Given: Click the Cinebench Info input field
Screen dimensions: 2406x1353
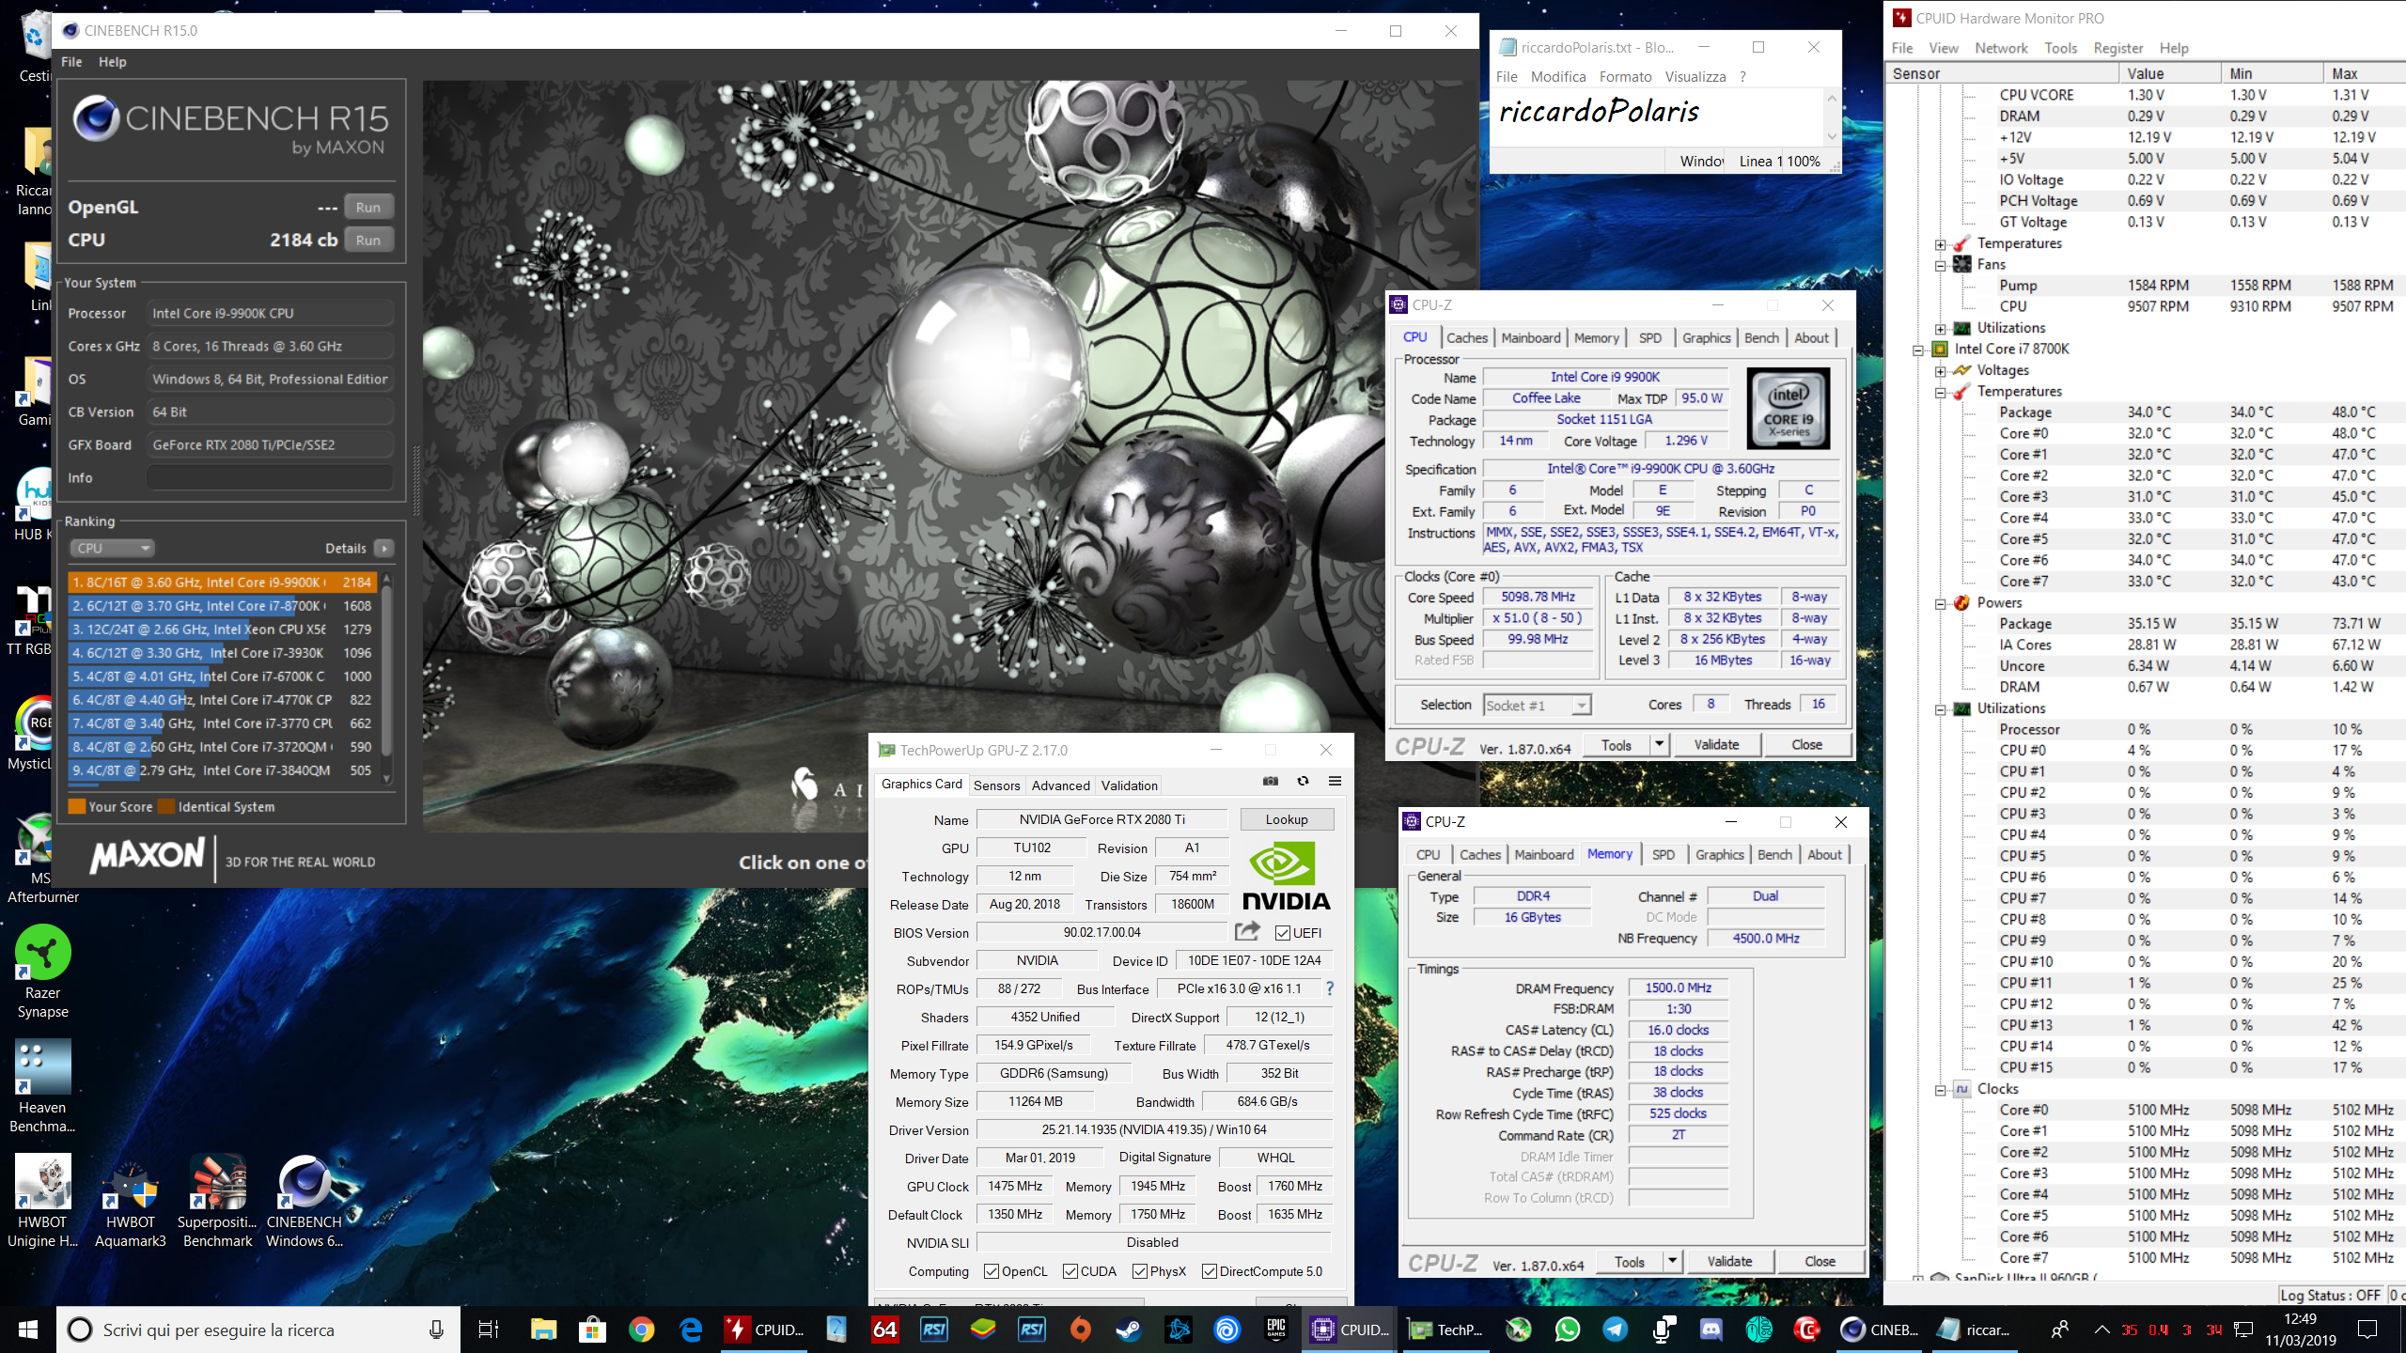Looking at the screenshot, I should [270, 477].
